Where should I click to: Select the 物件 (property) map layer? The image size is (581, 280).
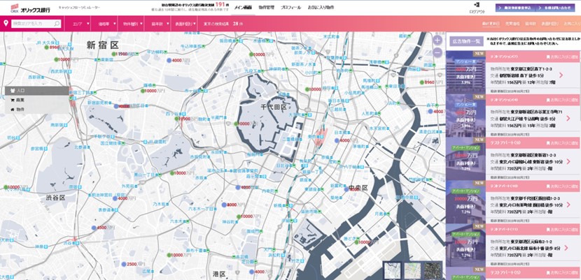pos(37,110)
